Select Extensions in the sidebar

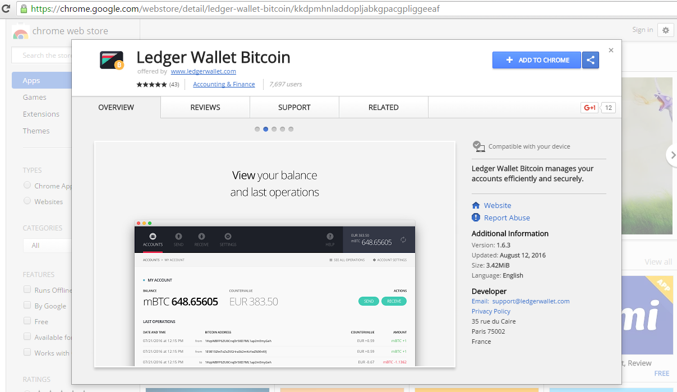point(42,114)
